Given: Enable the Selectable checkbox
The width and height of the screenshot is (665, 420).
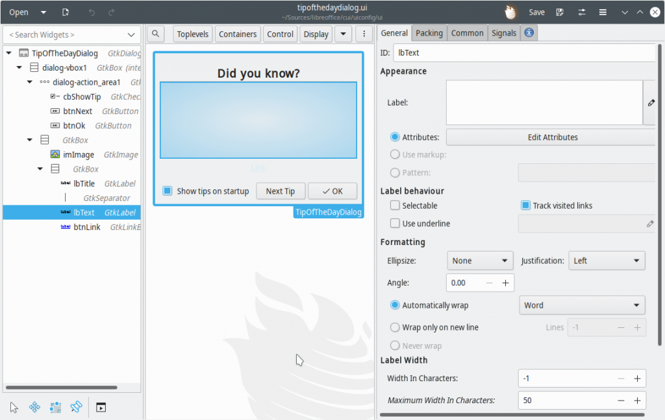Looking at the screenshot, I should pos(395,205).
